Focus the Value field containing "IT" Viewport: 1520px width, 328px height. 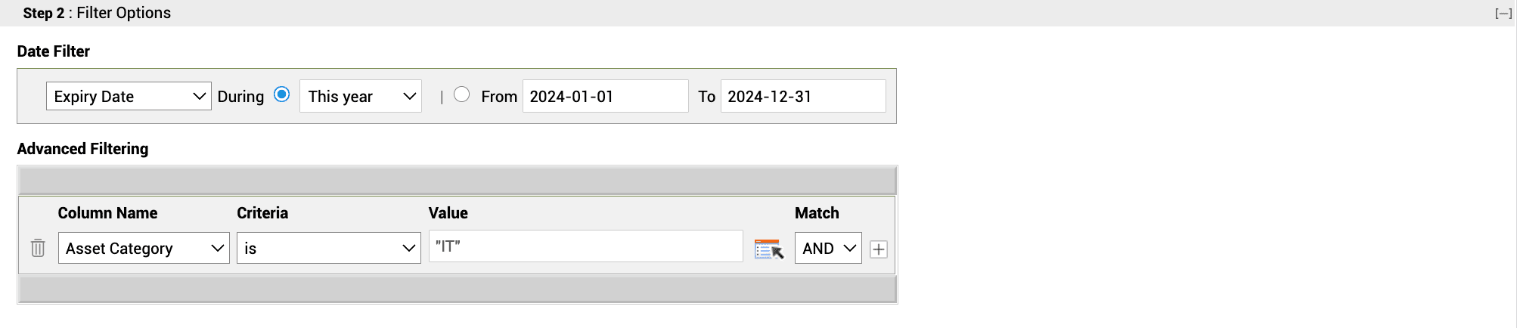585,246
